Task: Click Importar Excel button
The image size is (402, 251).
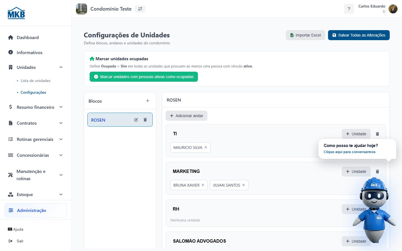Action: [305, 35]
